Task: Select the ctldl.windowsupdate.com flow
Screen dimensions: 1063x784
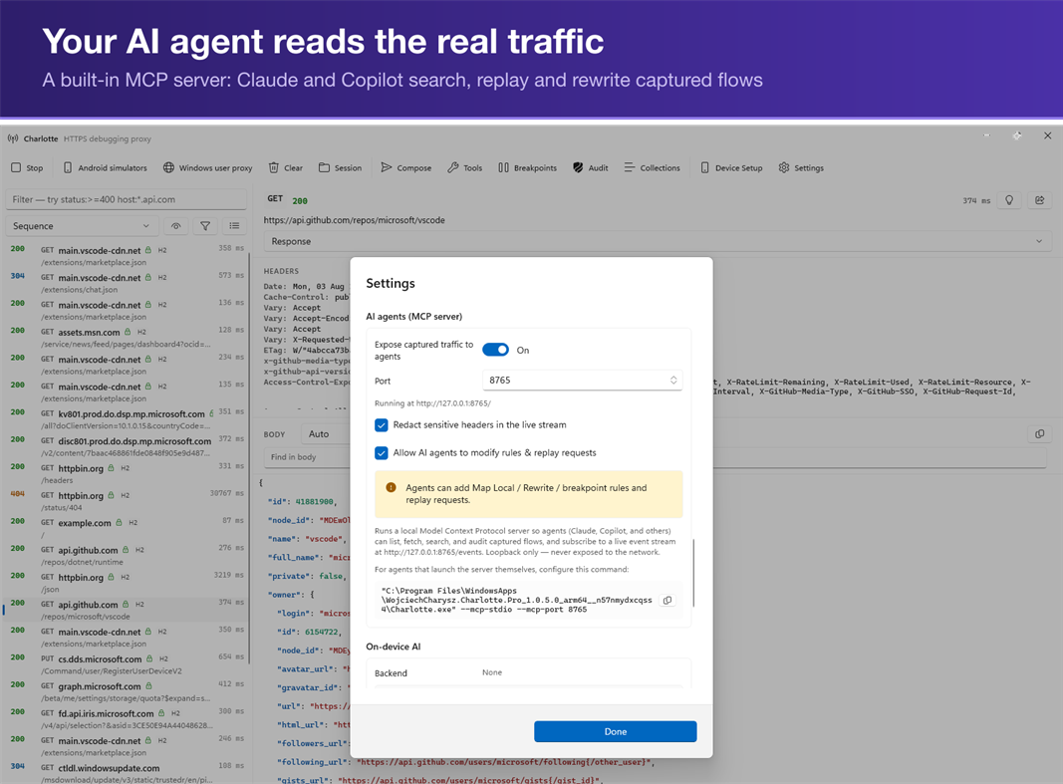Action: [127, 773]
